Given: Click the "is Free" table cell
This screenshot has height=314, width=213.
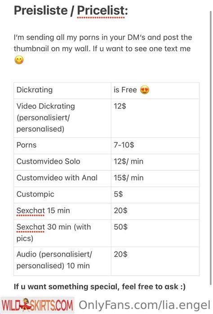Looking at the screenshot, I should (155, 90).
